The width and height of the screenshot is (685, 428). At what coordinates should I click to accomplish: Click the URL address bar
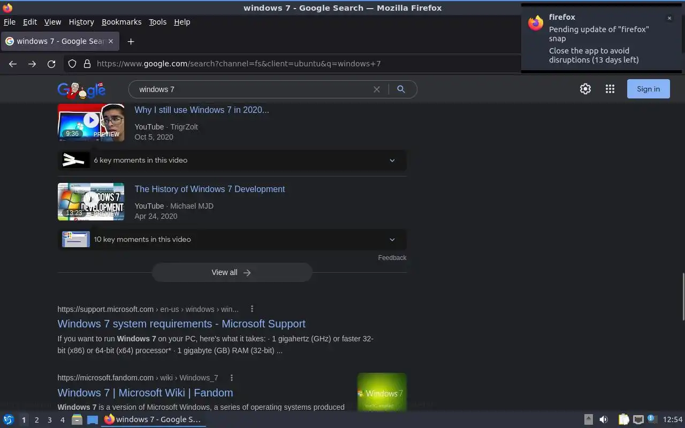(x=305, y=64)
